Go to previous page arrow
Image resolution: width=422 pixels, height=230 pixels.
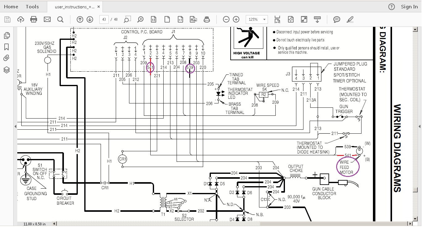click(x=80, y=19)
